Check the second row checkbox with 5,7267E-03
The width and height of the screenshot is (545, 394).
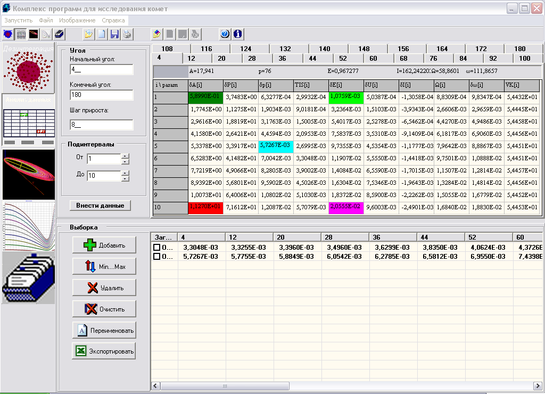coord(157,256)
